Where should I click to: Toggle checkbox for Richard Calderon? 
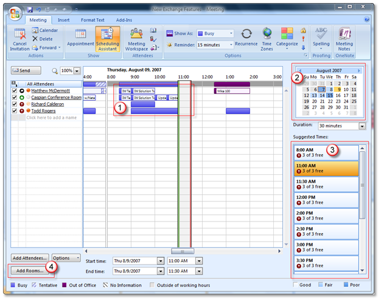15,104
